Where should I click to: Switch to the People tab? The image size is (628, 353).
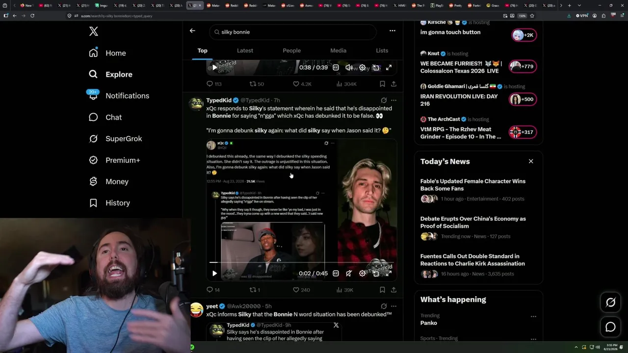tap(291, 50)
